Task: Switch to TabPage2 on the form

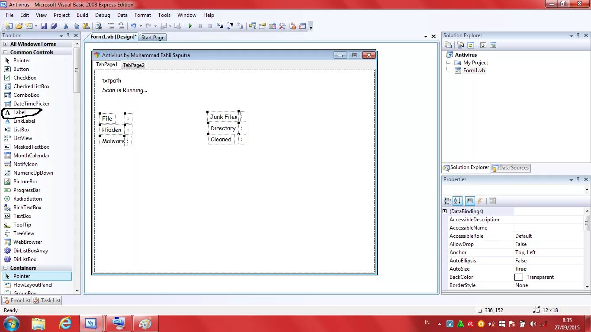Action: click(x=134, y=65)
